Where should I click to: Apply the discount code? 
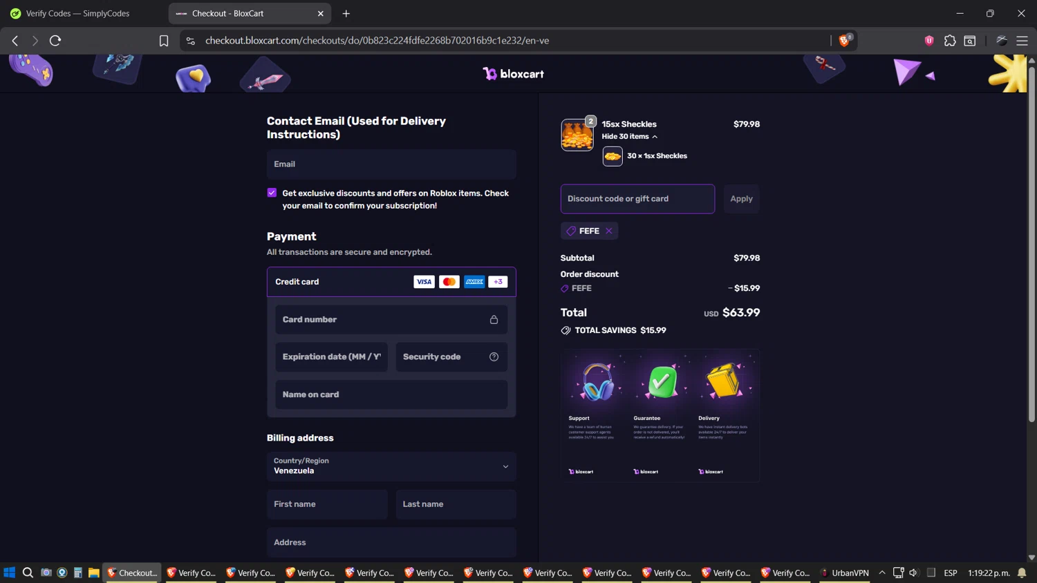pyautogui.click(x=741, y=199)
